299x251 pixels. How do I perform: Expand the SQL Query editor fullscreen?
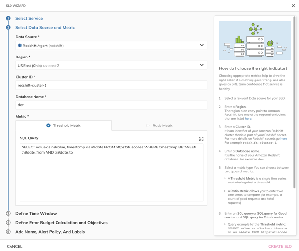201,139
